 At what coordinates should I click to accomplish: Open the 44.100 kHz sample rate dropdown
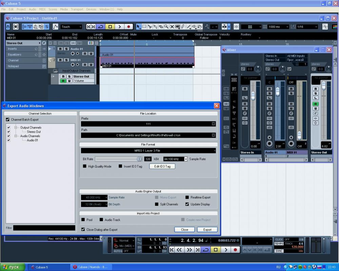click(x=186, y=159)
